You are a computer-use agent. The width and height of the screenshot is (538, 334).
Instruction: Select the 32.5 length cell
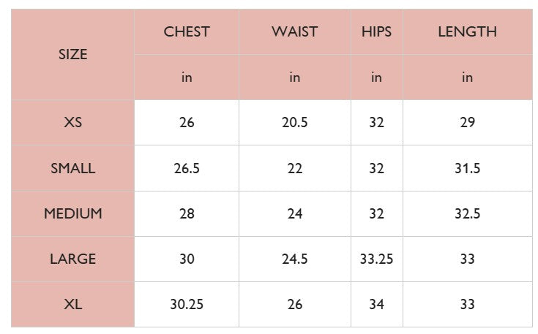[467, 213]
